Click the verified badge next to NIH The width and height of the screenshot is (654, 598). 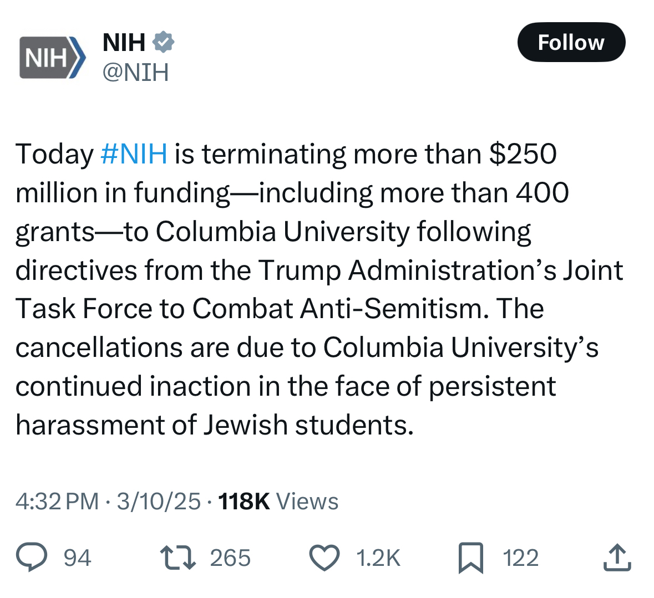click(x=164, y=42)
